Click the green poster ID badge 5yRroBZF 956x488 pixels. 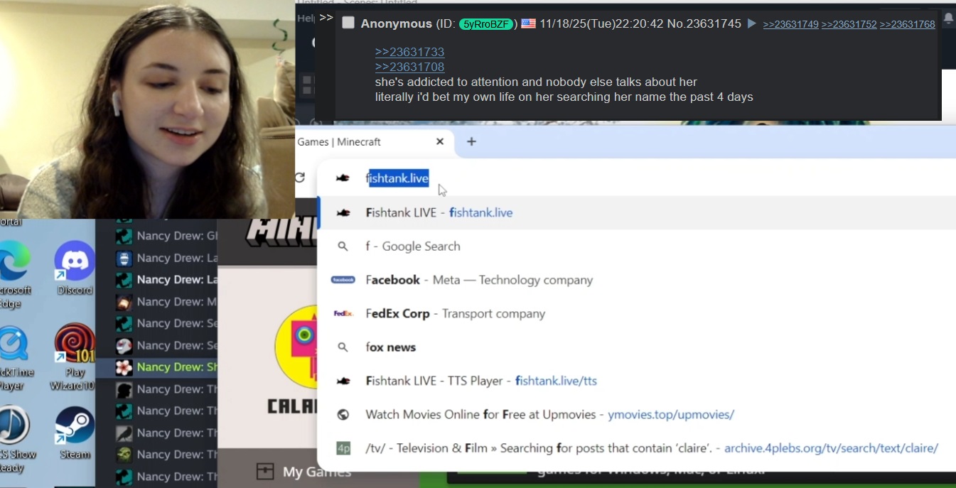pos(485,23)
